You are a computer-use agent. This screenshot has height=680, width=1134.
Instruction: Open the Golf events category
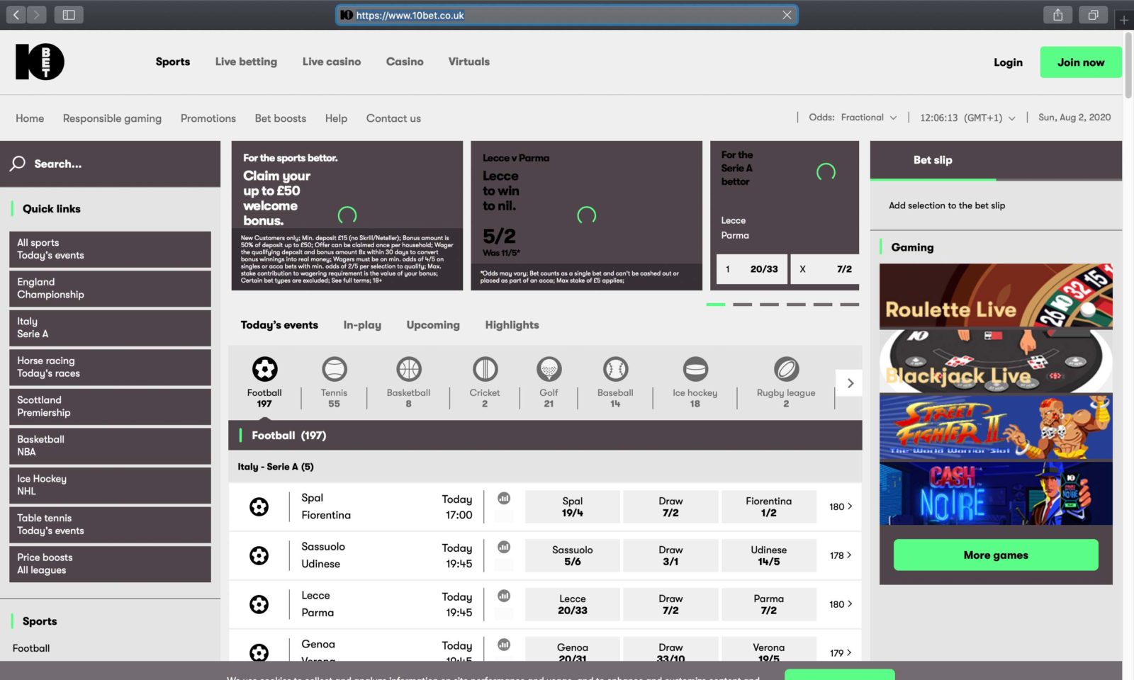click(548, 377)
